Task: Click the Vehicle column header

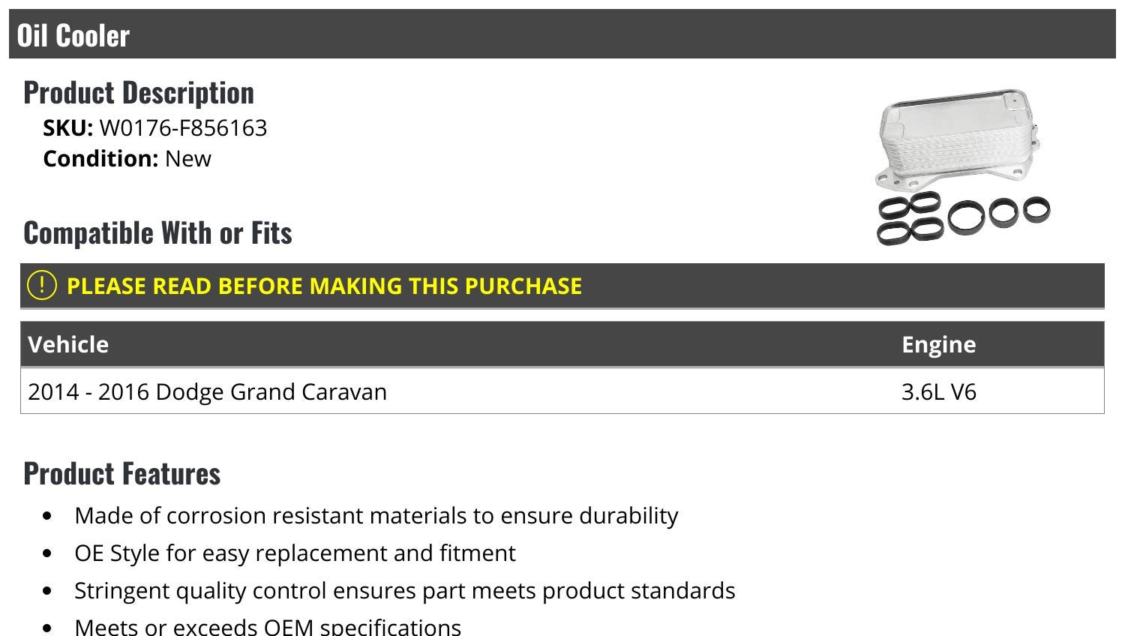Action: point(68,344)
